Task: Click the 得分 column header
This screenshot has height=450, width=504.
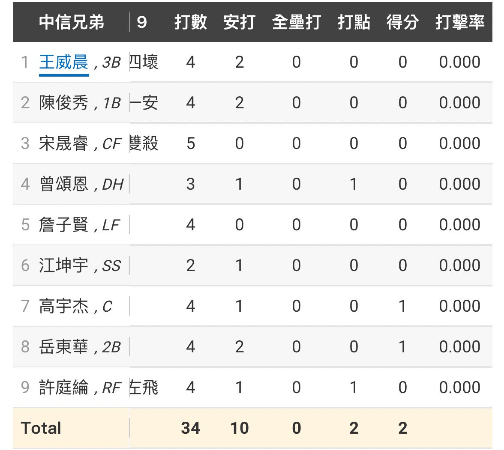Action: 402,22
